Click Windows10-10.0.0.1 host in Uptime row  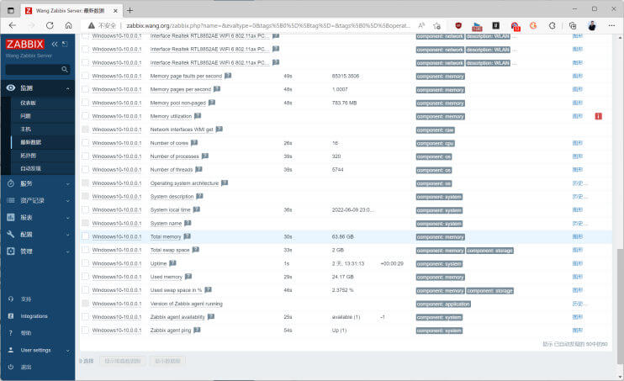tap(117, 263)
